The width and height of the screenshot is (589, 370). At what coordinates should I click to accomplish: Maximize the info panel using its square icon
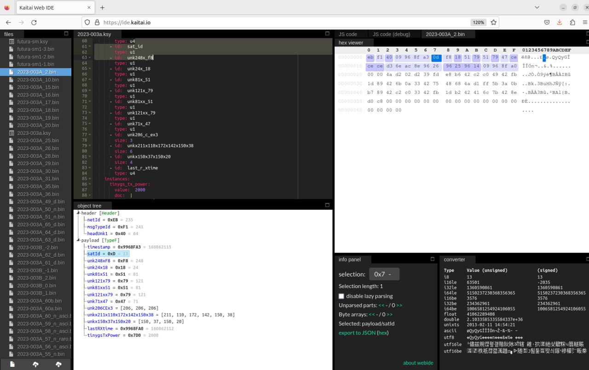click(x=432, y=259)
